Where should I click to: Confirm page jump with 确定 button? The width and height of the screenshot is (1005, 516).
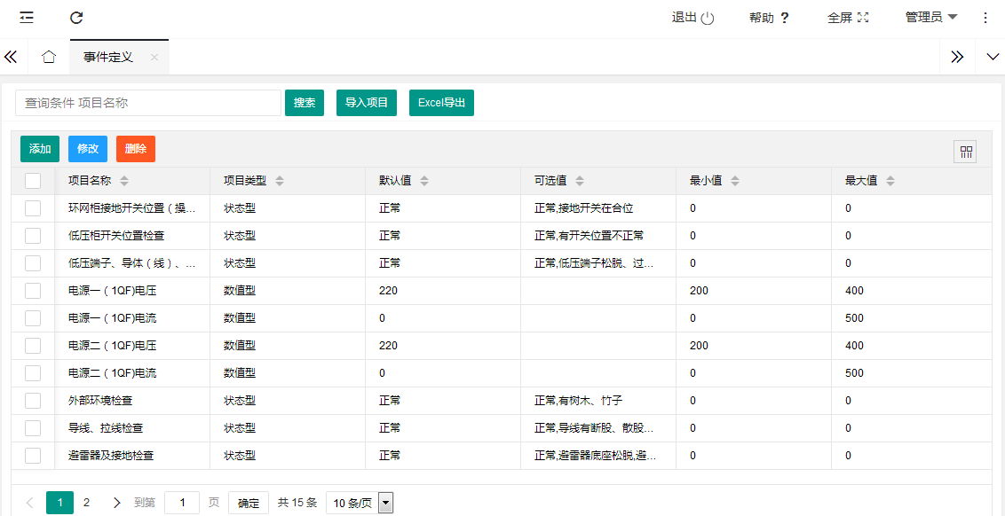pyautogui.click(x=249, y=504)
